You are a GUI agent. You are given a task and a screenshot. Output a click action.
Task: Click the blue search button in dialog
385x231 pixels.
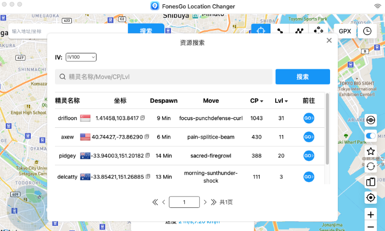pyautogui.click(x=302, y=77)
